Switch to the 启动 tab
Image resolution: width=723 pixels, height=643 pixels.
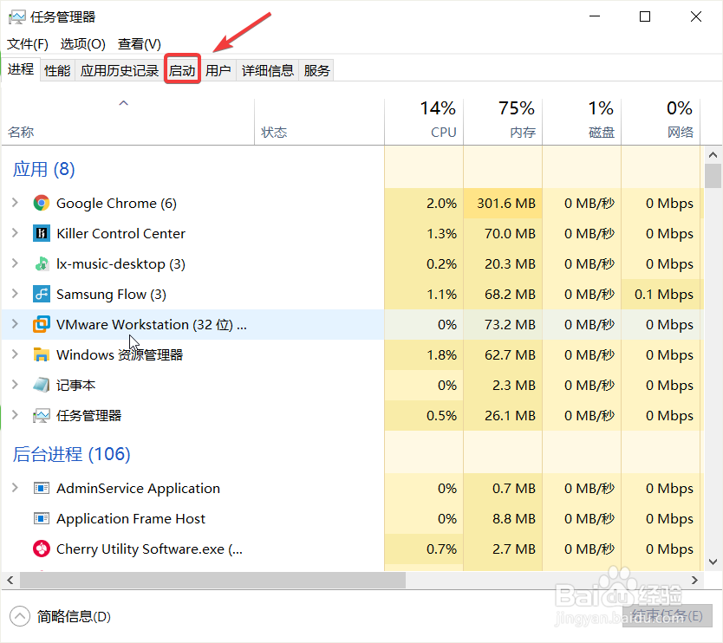[x=182, y=69]
